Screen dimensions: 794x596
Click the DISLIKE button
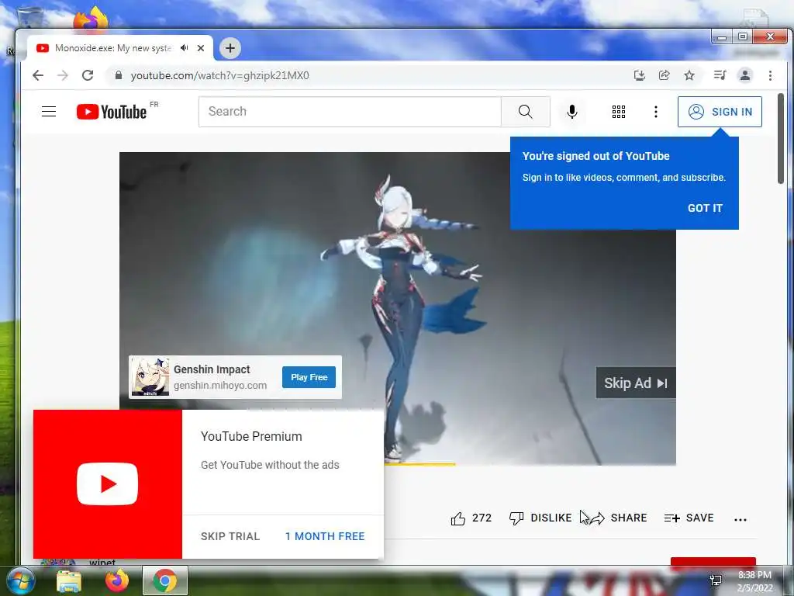tap(540, 518)
